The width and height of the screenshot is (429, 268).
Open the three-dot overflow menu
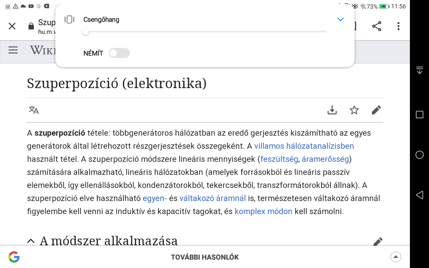pos(398,26)
